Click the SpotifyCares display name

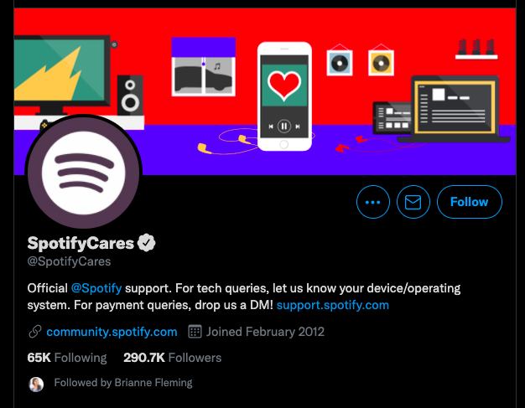click(81, 243)
